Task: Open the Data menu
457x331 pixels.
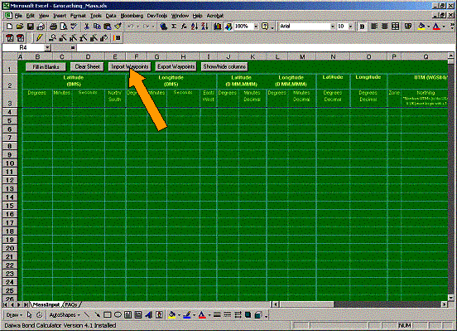Action: (x=111, y=16)
